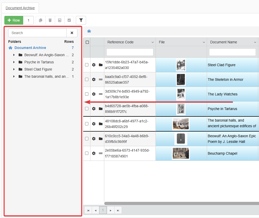Check the Psyche in Tartarus row checkbox
The image size is (259, 218).
[x=87, y=109]
